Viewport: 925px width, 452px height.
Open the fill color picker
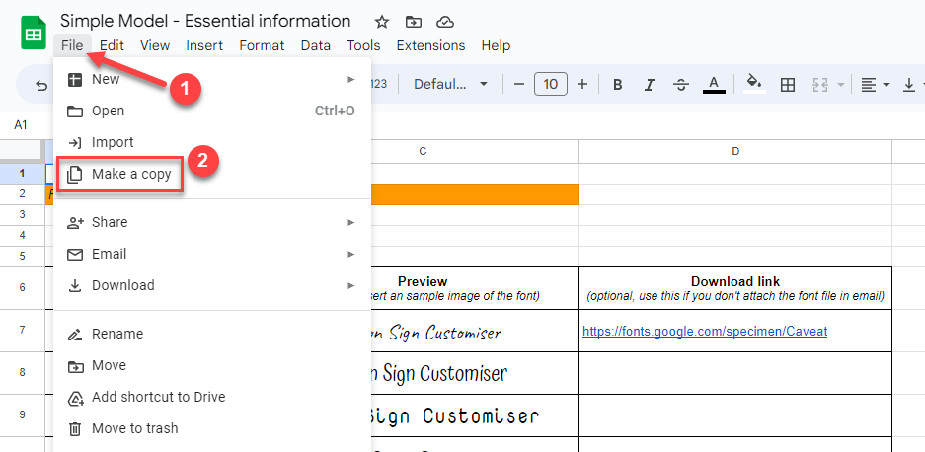[754, 85]
